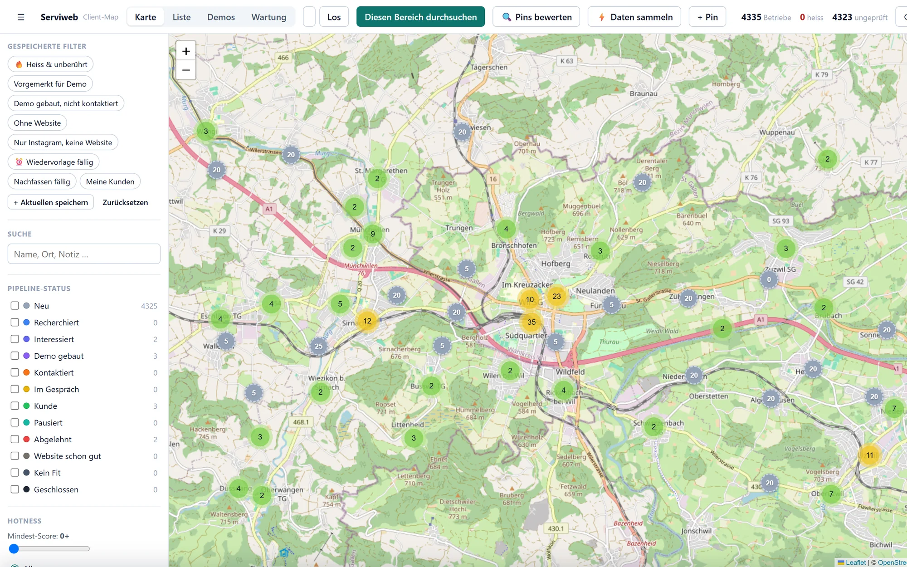
Task: Enable the Im Gespräch filter
Action: point(15,389)
